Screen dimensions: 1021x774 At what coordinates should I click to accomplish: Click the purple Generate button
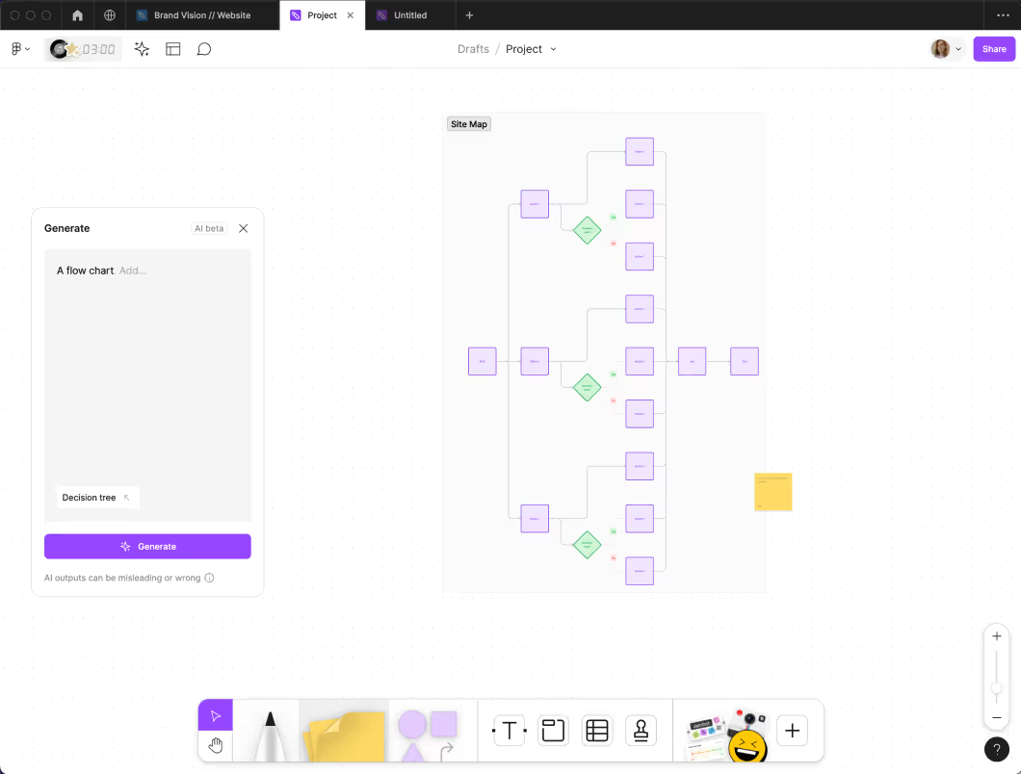click(147, 547)
